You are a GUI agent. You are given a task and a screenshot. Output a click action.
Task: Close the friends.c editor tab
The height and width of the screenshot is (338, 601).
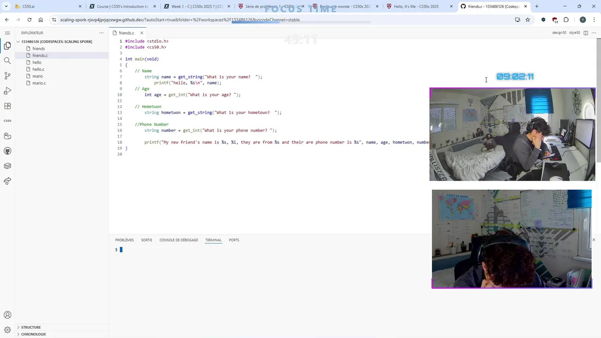[141, 33]
